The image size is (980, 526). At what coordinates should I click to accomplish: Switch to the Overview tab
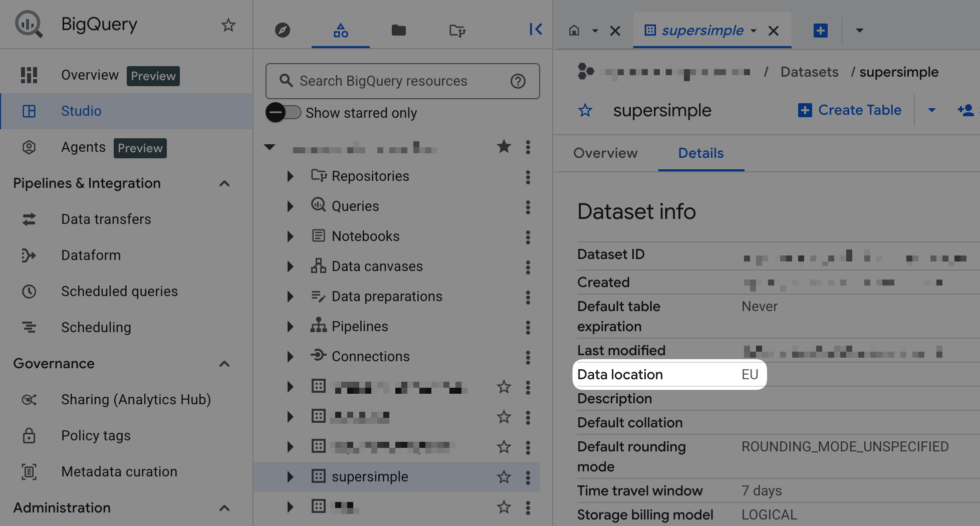(605, 153)
